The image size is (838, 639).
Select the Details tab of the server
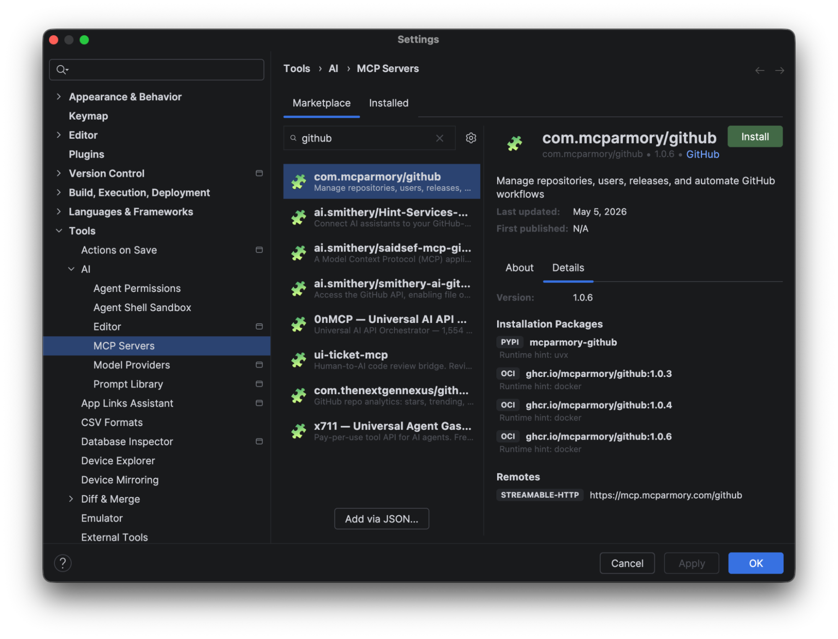[x=568, y=268]
